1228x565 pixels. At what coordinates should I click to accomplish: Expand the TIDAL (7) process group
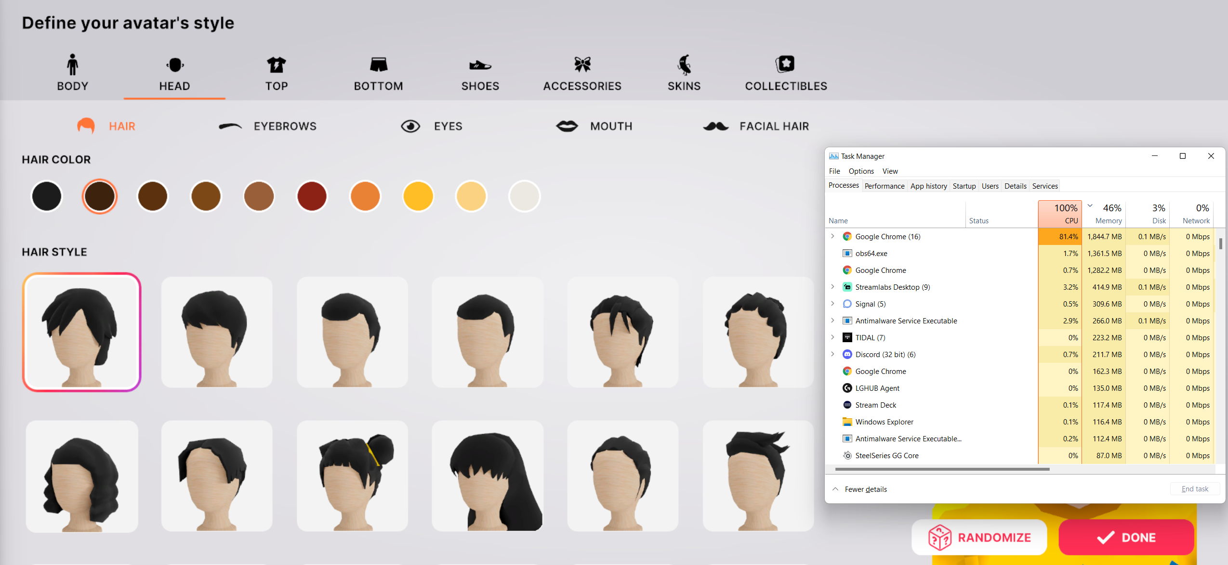(x=832, y=337)
